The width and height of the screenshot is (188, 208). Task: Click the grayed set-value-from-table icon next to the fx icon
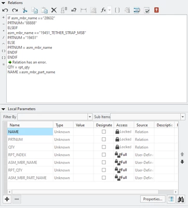pyautogui.click(x=93, y=10)
